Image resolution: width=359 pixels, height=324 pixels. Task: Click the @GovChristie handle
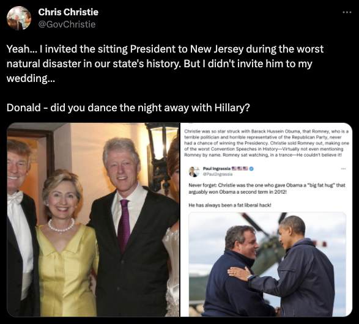coord(67,24)
